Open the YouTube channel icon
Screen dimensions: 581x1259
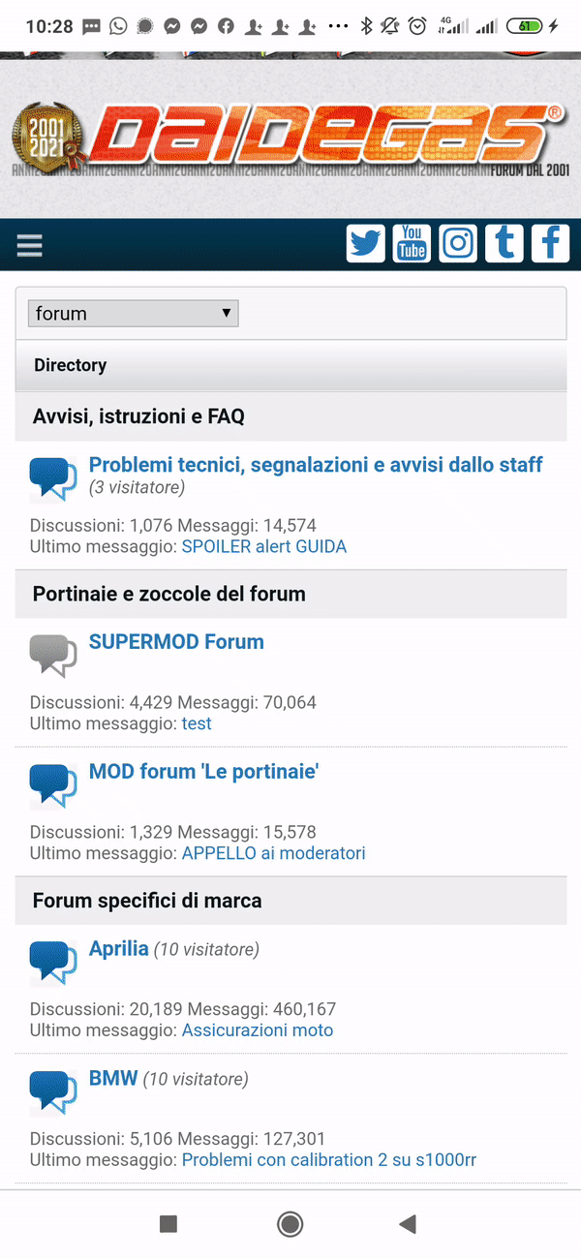click(412, 244)
